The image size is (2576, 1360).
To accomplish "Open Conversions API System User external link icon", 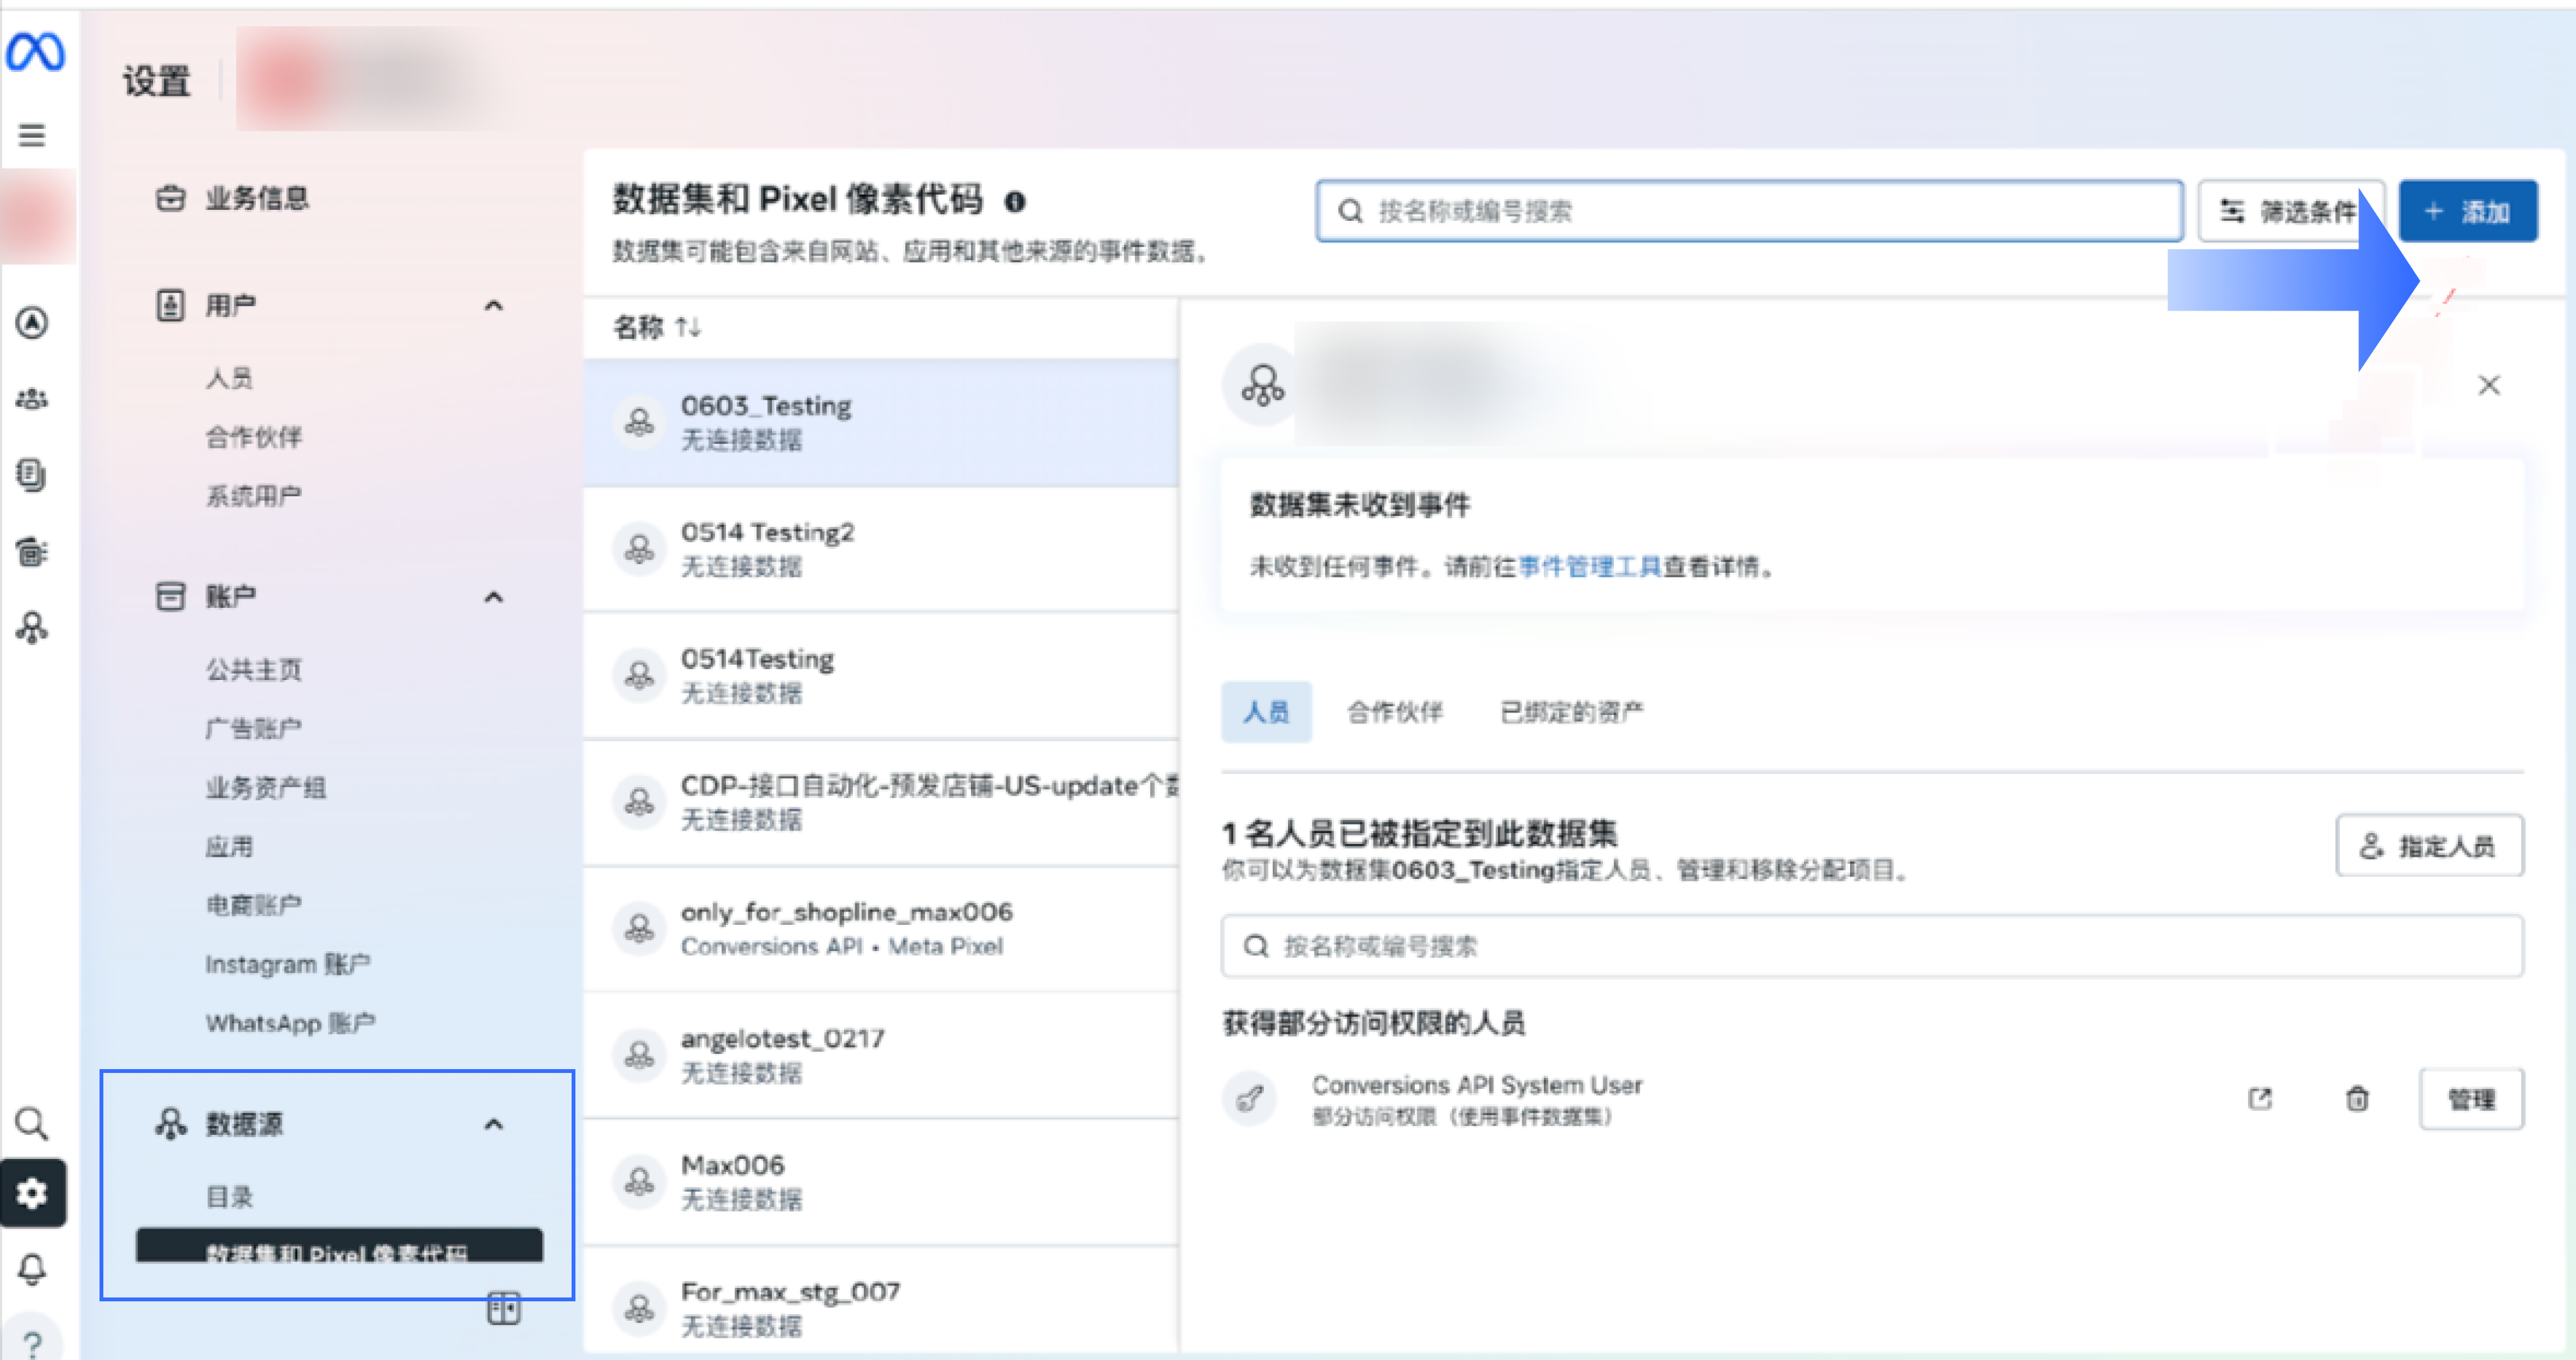I will click(2260, 1099).
